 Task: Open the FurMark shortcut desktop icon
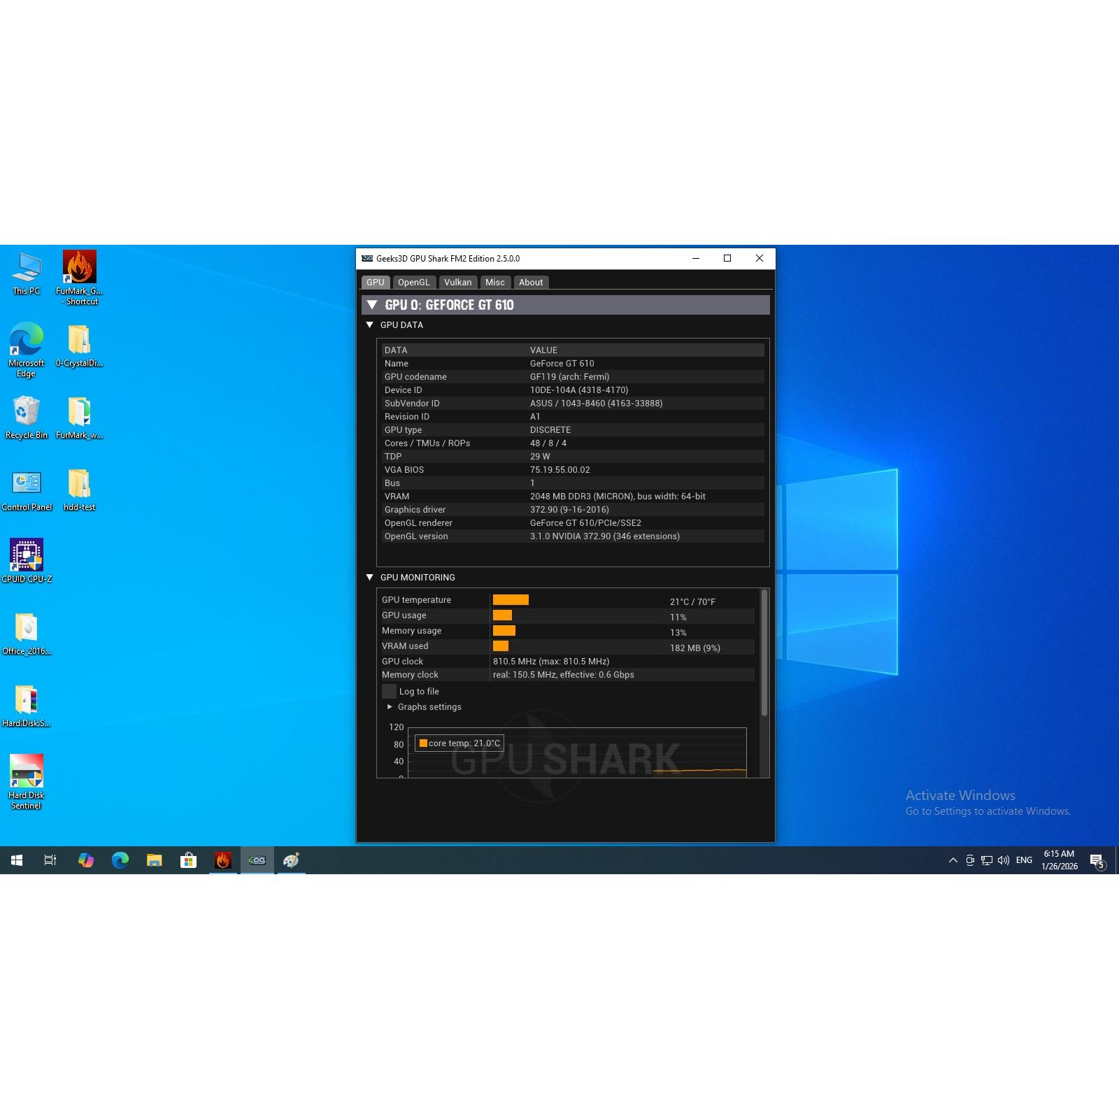79,269
